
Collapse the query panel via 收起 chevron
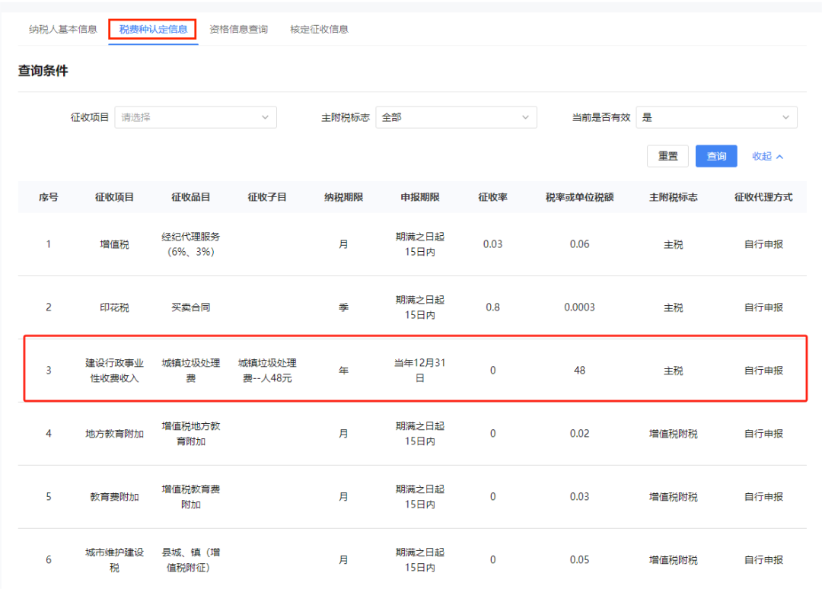(768, 156)
